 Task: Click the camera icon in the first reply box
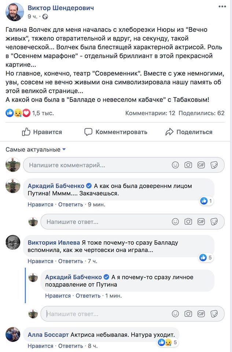click(x=188, y=221)
